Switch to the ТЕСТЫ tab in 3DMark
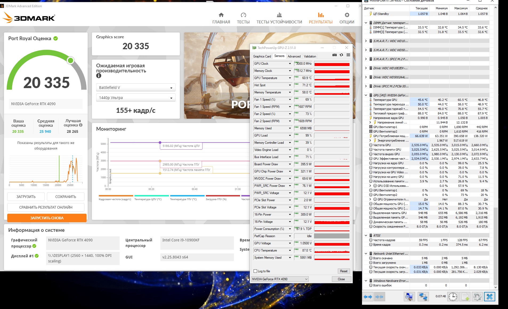Viewport: 508px width, 309px height. 243,18
